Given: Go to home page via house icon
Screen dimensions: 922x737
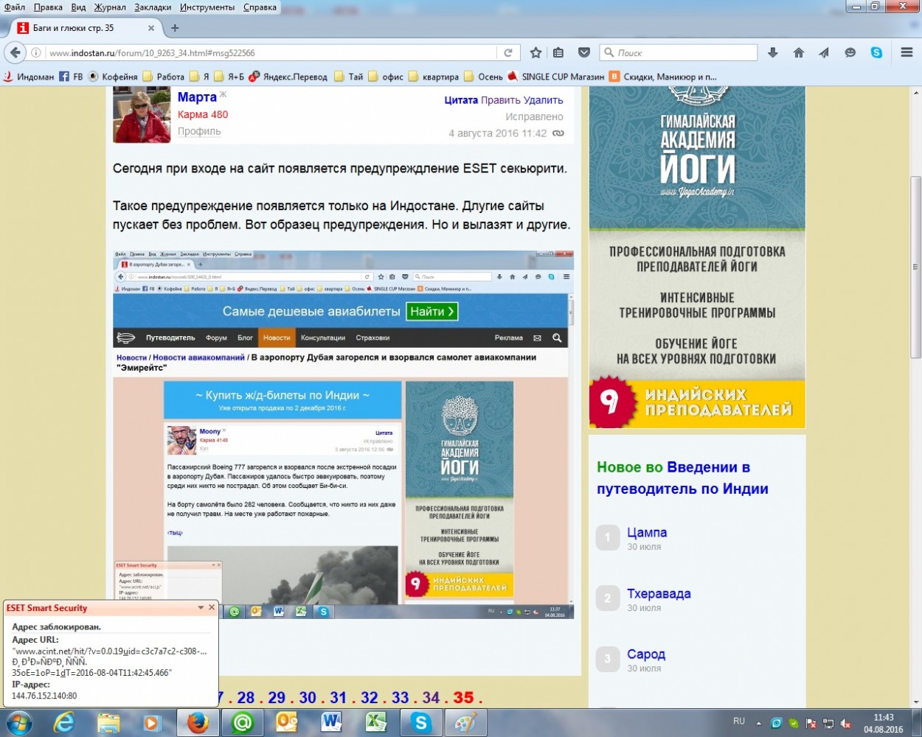Looking at the screenshot, I should tap(799, 53).
